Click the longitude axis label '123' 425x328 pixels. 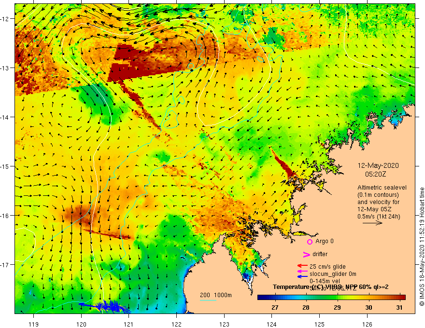click(x=224, y=324)
